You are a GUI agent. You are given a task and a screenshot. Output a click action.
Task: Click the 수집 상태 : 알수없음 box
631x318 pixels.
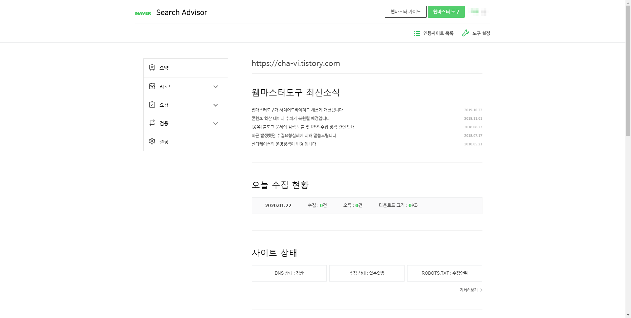(367, 273)
